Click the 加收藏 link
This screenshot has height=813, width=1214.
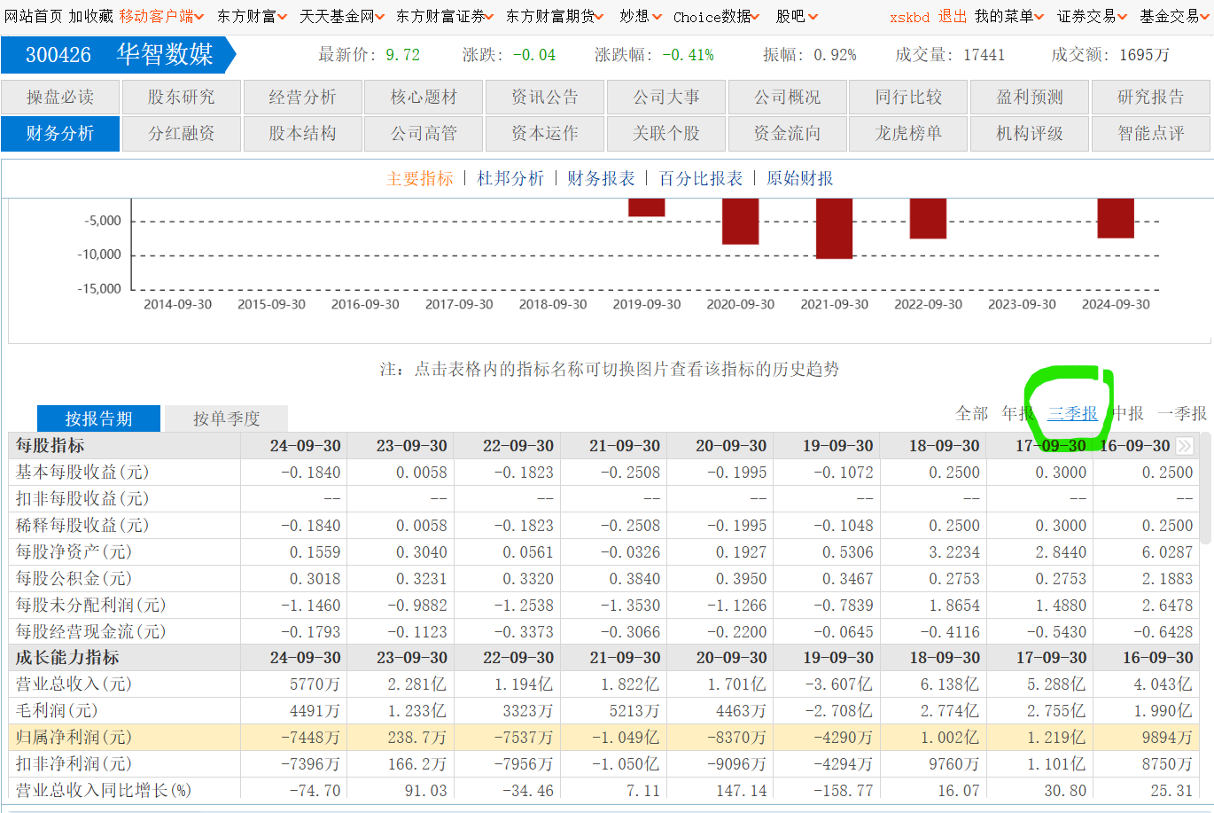(91, 16)
